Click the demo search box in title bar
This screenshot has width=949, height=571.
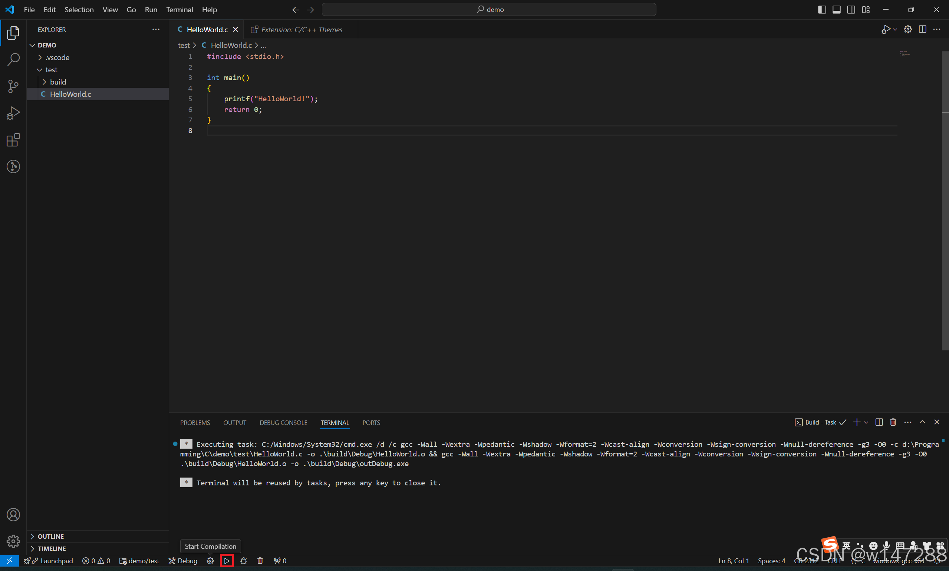489,10
